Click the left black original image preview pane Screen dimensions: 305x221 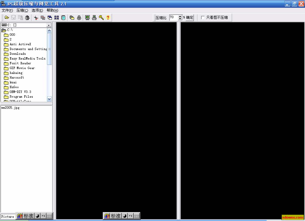click(x=116, y=121)
